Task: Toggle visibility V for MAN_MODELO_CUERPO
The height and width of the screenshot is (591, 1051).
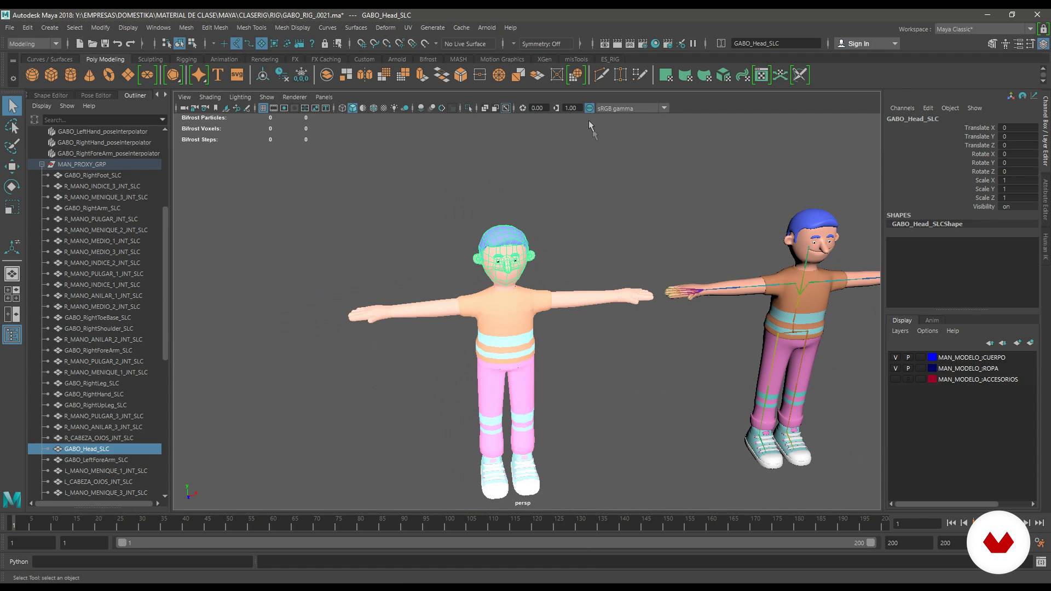Action: [895, 356]
